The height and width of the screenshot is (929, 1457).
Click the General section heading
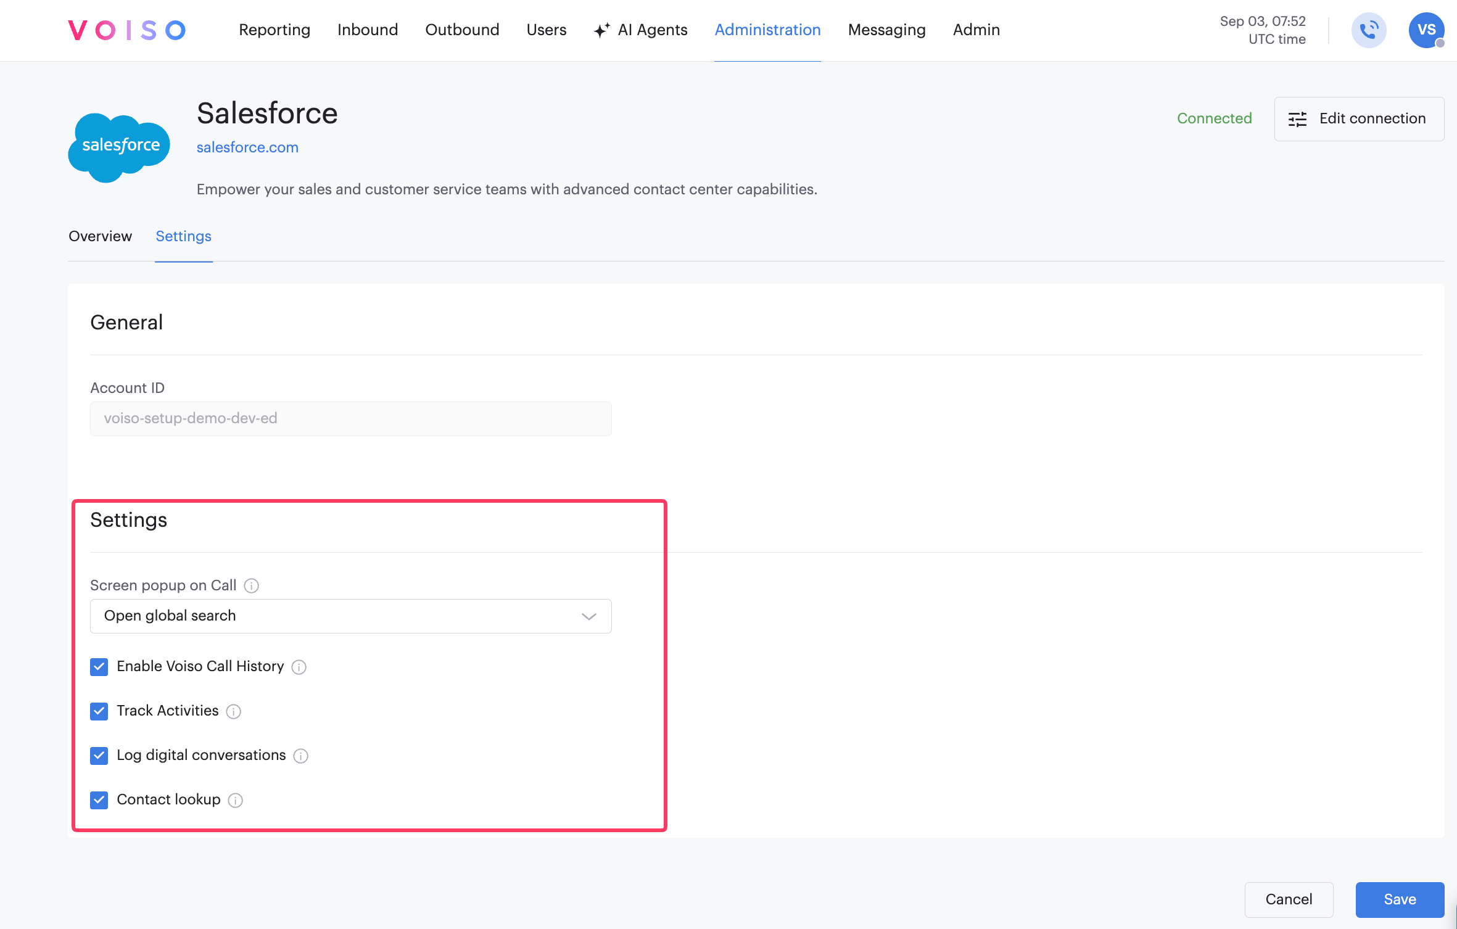point(126,323)
